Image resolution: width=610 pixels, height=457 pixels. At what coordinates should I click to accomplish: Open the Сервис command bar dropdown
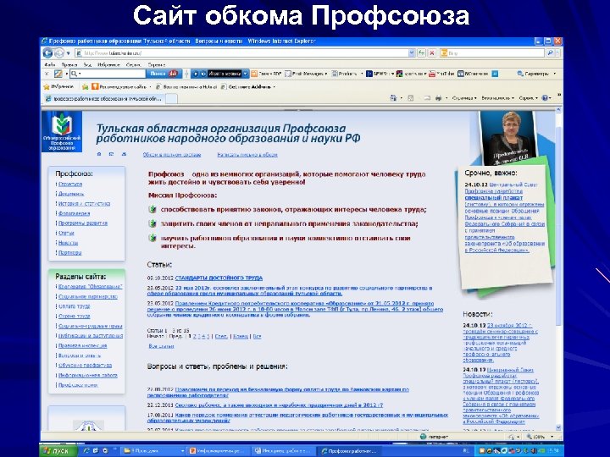point(529,98)
